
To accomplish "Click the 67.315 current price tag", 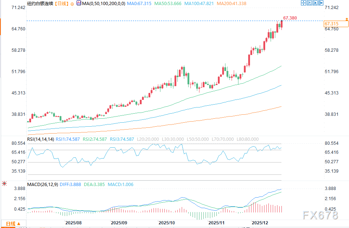I will tap(331, 24).
